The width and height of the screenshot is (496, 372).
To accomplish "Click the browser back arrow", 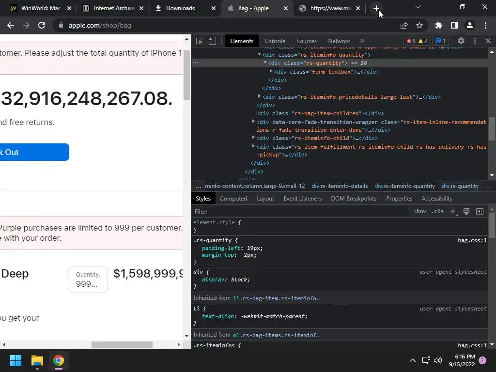I will (x=11, y=25).
